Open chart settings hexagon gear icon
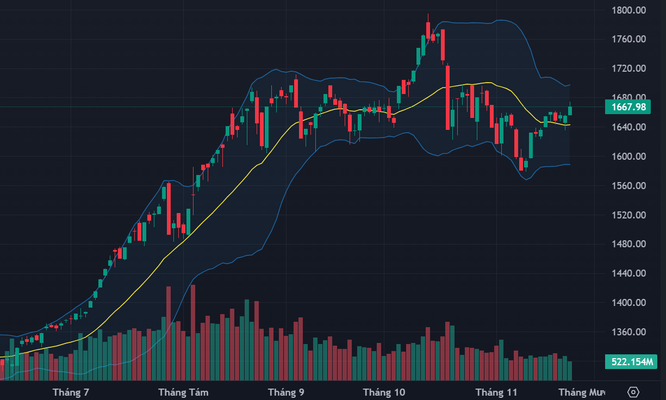Image resolution: width=666 pixels, height=400 pixels. point(633,392)
